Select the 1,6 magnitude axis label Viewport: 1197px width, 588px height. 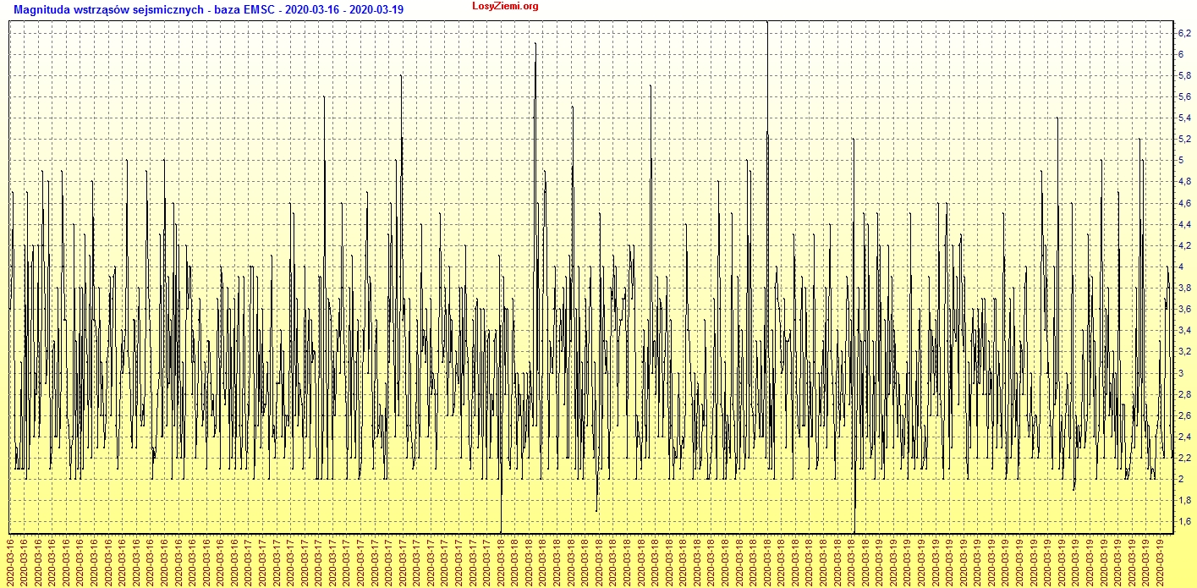click(x=1184, y=521)
